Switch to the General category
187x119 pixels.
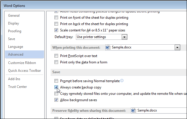click(14, 16)
